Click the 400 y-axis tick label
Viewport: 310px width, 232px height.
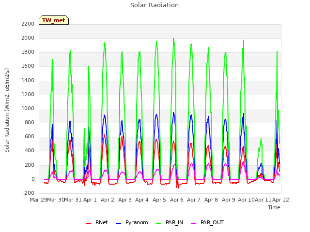click(x=30, y=151)
